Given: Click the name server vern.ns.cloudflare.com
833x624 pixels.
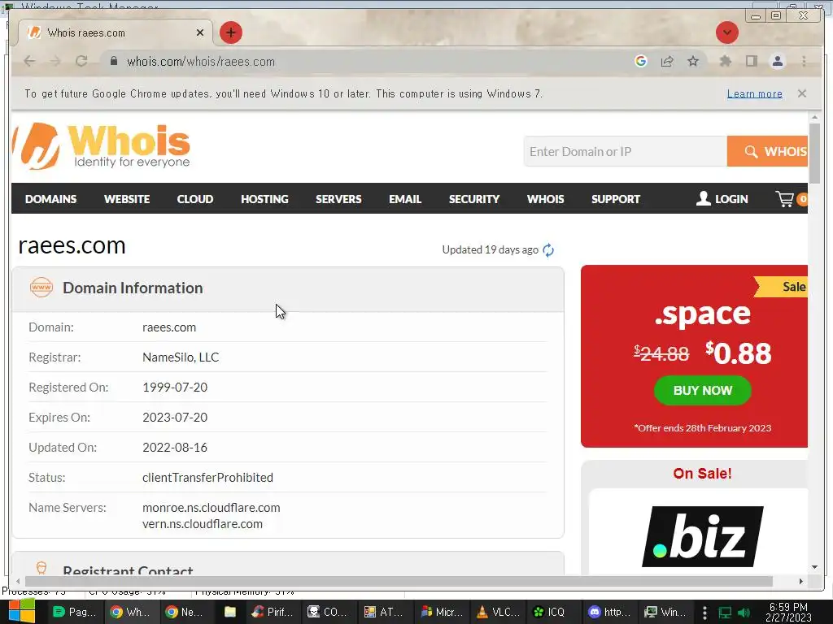Looking at the screenshot, I should tap(203, 524).
